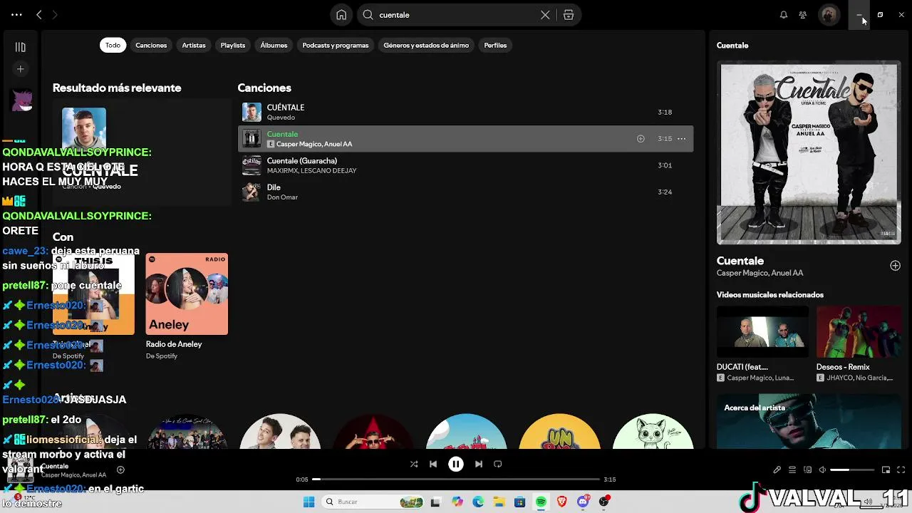912x513 pixels.
Task: Filter results by Canciones
Action: coord(151,45)
